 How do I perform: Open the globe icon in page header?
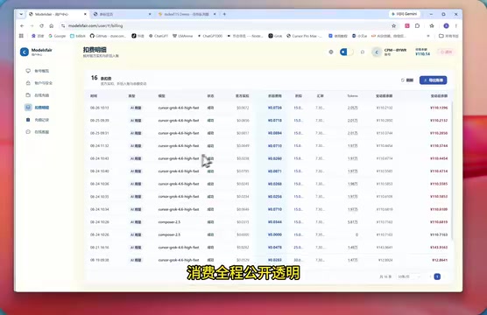click(331, 52)
